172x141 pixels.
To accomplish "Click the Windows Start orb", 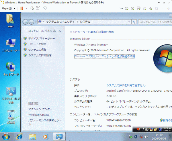I will 6,136.
